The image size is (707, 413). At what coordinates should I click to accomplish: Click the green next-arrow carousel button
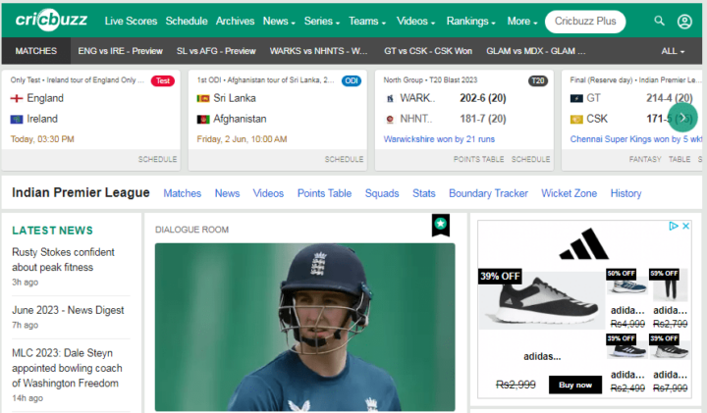point(682,118)
